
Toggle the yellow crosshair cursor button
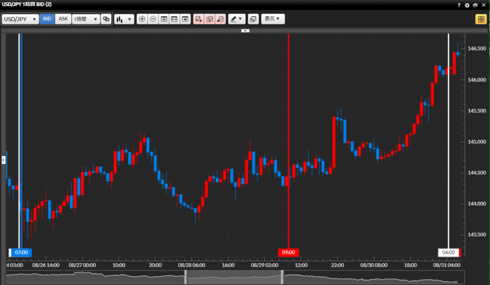[480, 19]
